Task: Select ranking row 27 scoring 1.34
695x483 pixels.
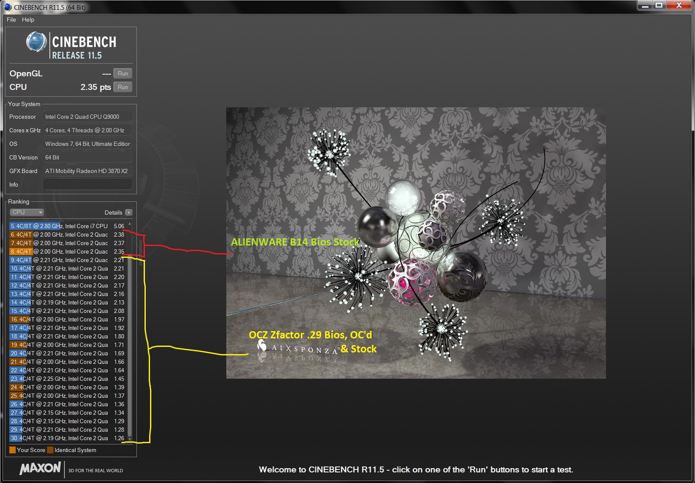Action: (67, 413)
